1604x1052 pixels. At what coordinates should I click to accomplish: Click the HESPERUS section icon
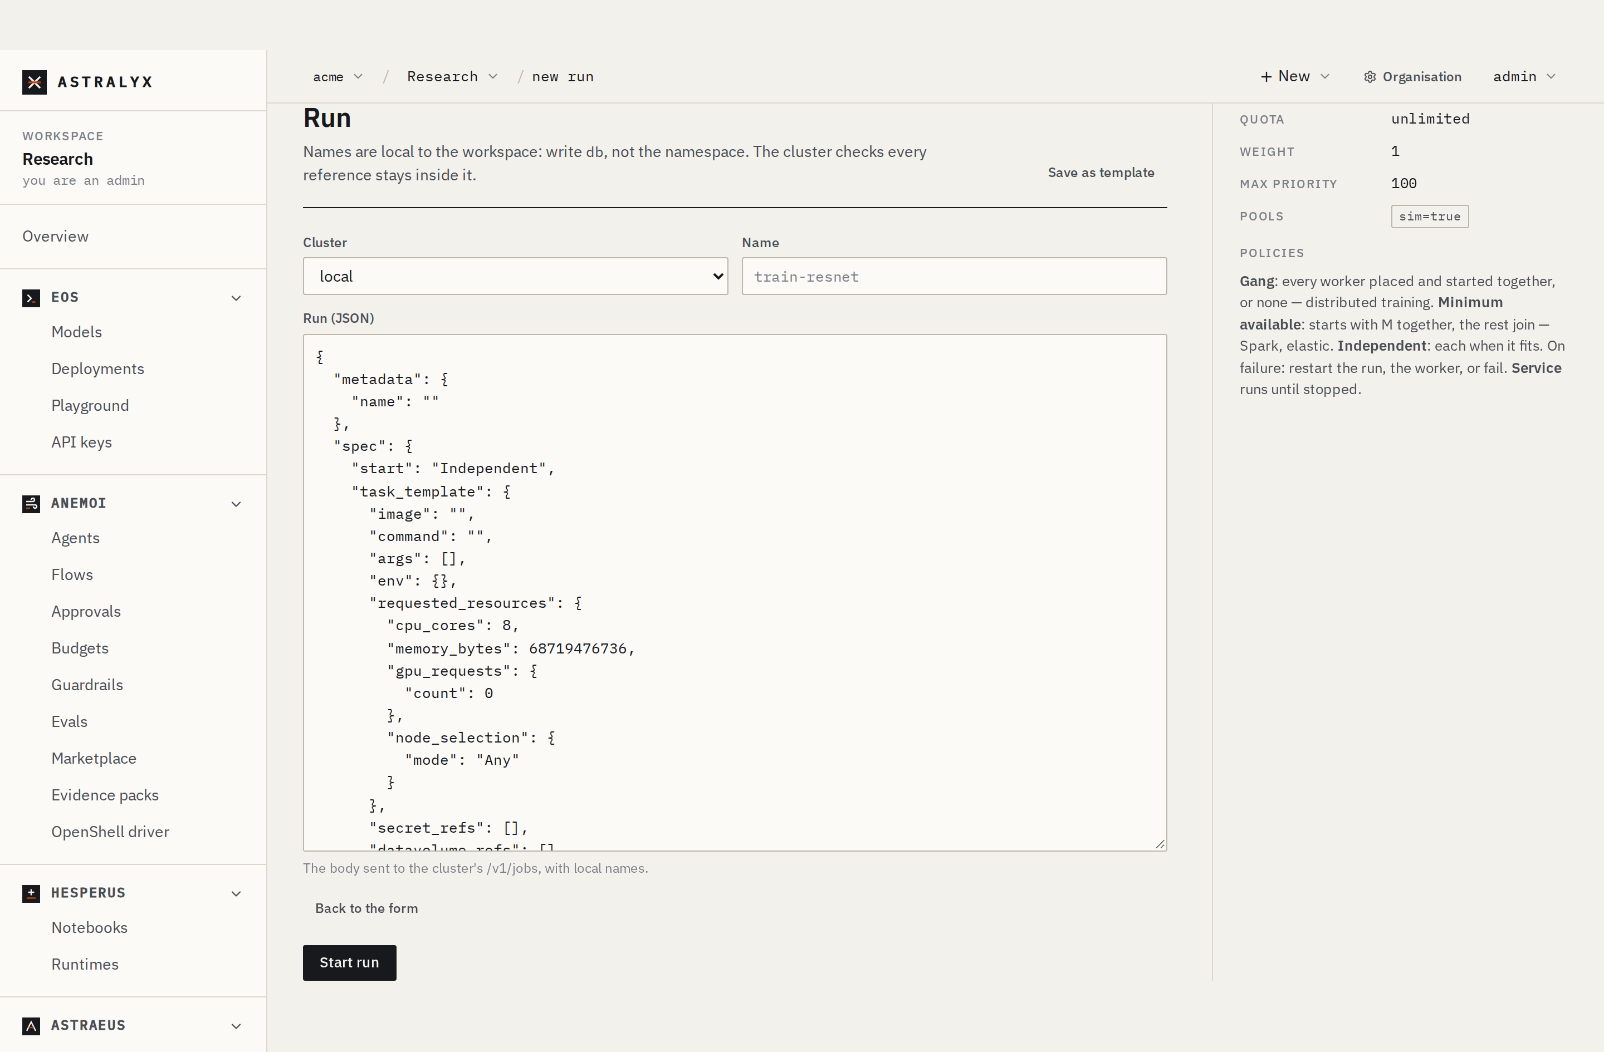(x=31, y=893)
